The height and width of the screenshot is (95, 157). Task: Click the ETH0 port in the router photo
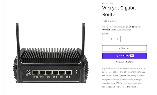(69, 73)
